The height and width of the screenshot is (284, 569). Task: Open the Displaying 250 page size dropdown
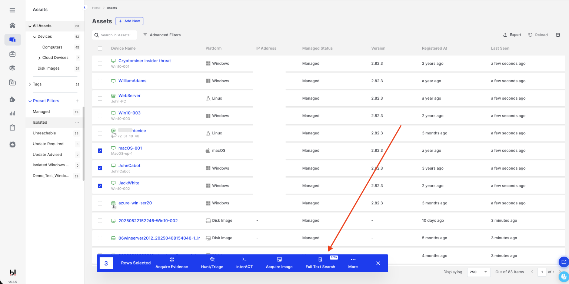click(x=479, y=272)
